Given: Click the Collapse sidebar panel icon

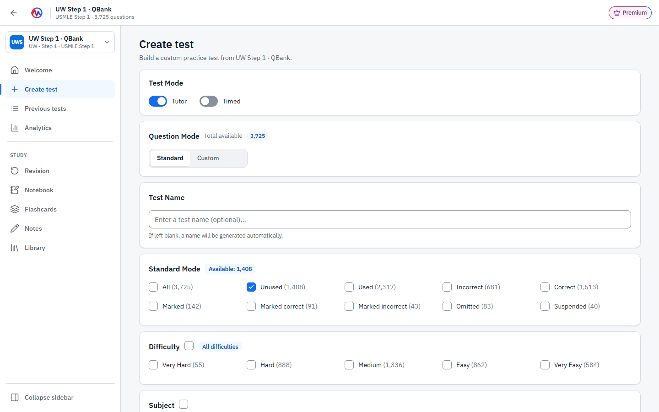Looking at the screenshot, I should 15,397.
